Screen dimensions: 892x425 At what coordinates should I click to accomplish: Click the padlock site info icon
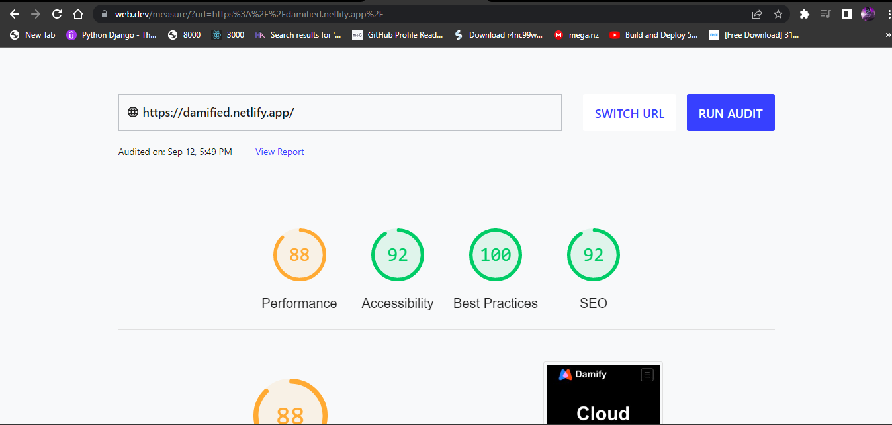click(104, 14)
